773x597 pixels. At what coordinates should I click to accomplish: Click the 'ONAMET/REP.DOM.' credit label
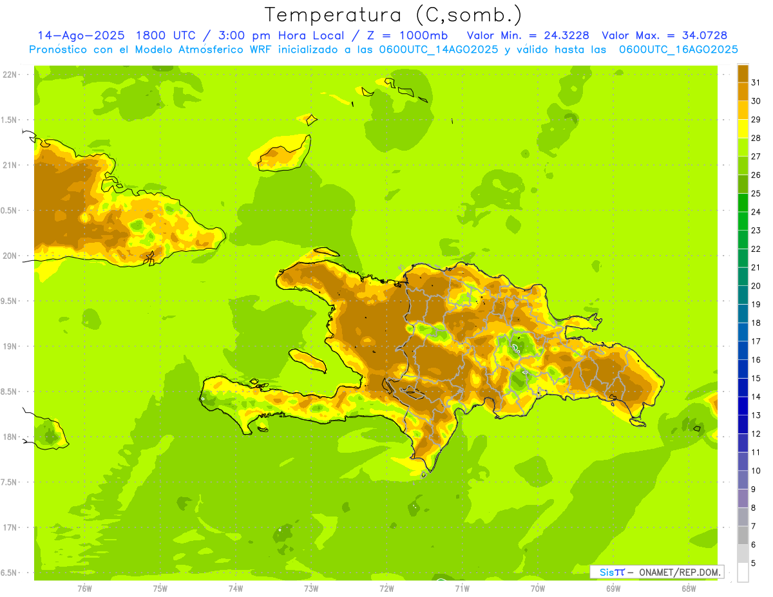pos(680,572)
